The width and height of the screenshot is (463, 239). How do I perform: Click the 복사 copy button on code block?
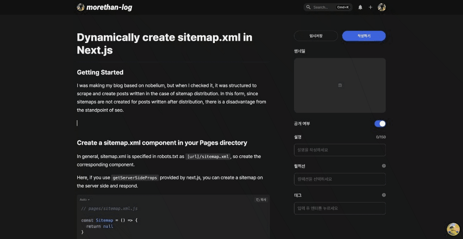[x=261, y=200]
